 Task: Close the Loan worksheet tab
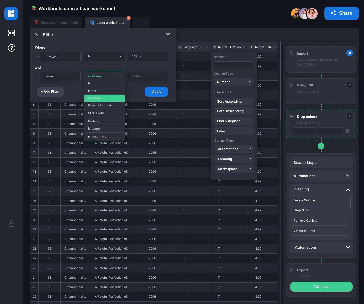[x=129, y=18]
